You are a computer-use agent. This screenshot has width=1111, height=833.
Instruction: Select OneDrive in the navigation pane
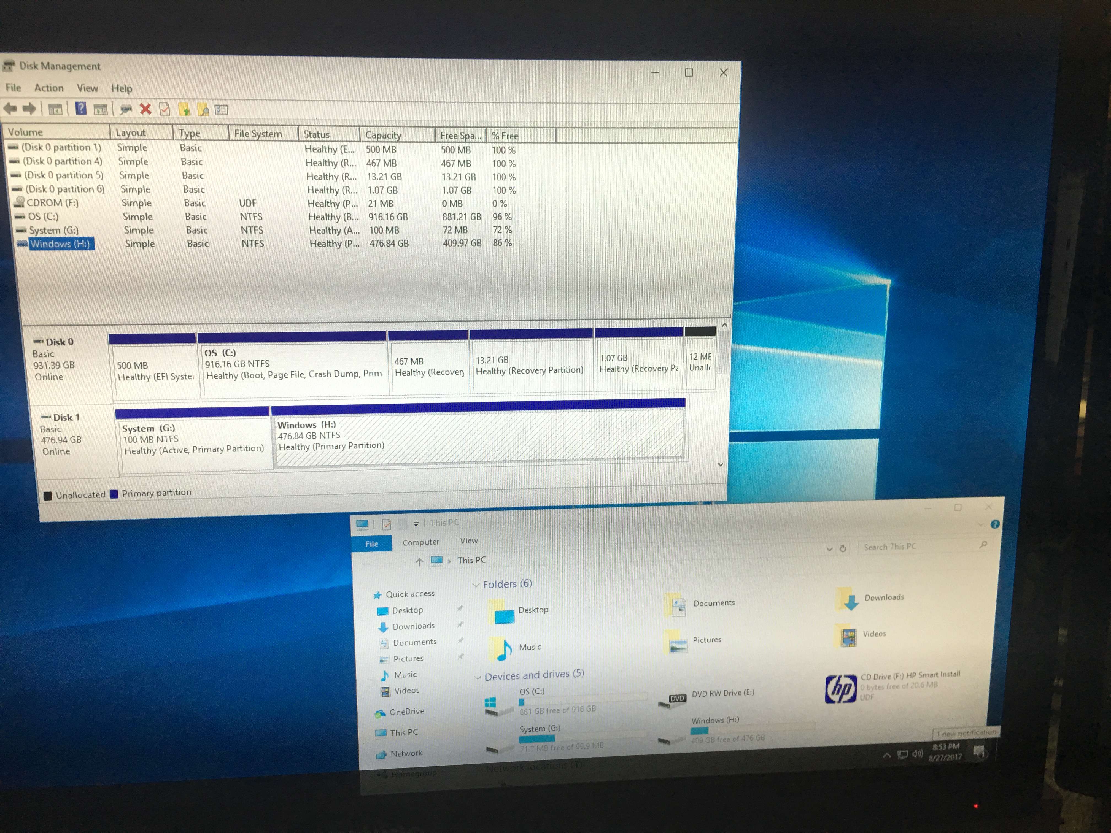(400, 712)
